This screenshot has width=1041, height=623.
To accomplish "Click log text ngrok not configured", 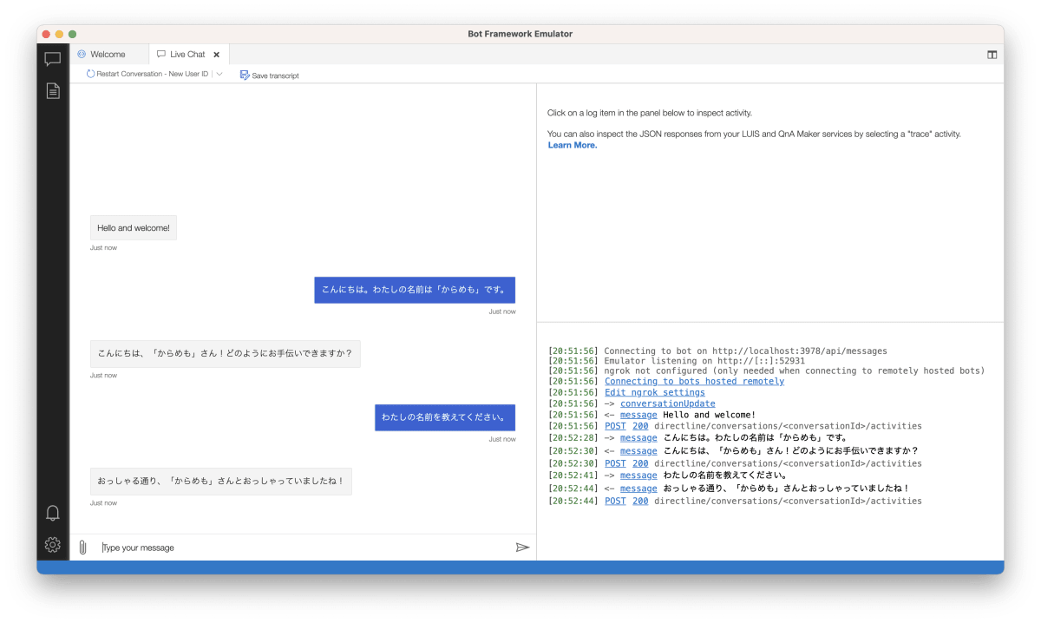I will pos(795,371).
